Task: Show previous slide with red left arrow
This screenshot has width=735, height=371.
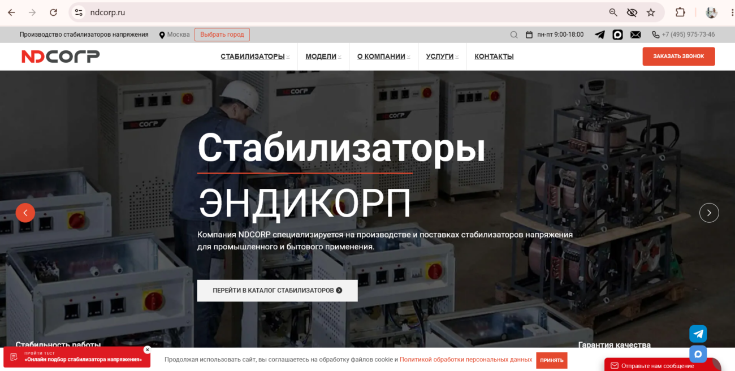Action: tap(25, 213)
